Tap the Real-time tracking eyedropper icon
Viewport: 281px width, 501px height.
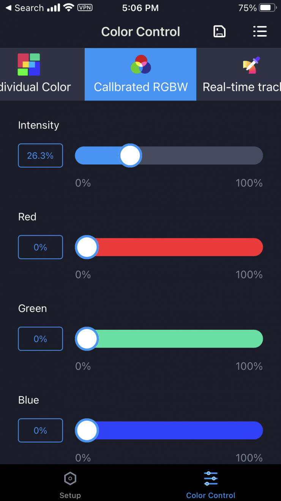pos(251,65)
